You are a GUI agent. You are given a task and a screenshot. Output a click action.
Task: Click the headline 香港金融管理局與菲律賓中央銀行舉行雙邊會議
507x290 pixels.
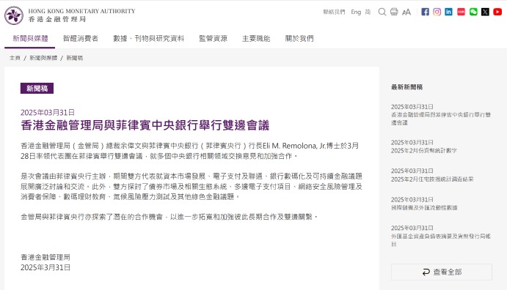(x=145, y=125)
